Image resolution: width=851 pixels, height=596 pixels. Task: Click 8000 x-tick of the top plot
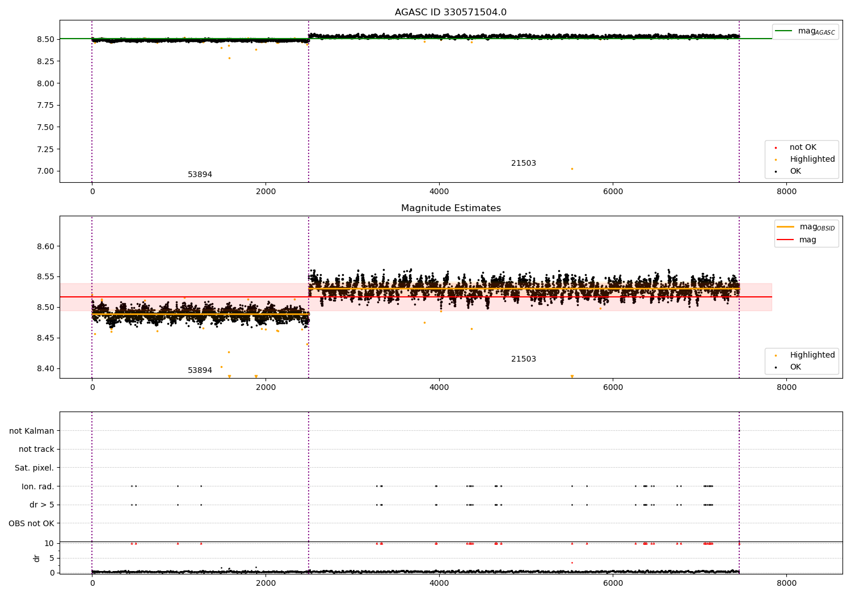(x=786, y=192)
